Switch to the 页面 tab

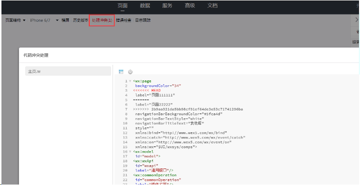(x=122, y=6)
